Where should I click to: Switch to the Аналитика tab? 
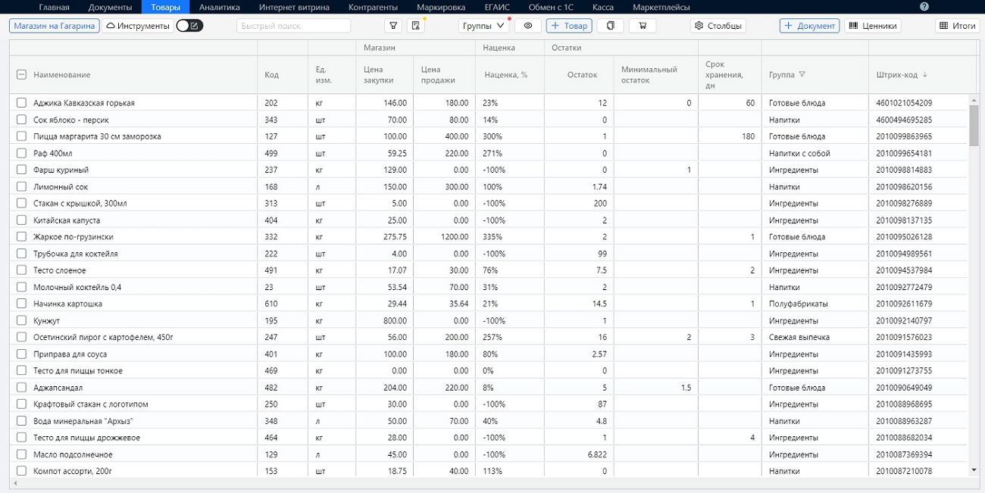click(x=219, y=8)
